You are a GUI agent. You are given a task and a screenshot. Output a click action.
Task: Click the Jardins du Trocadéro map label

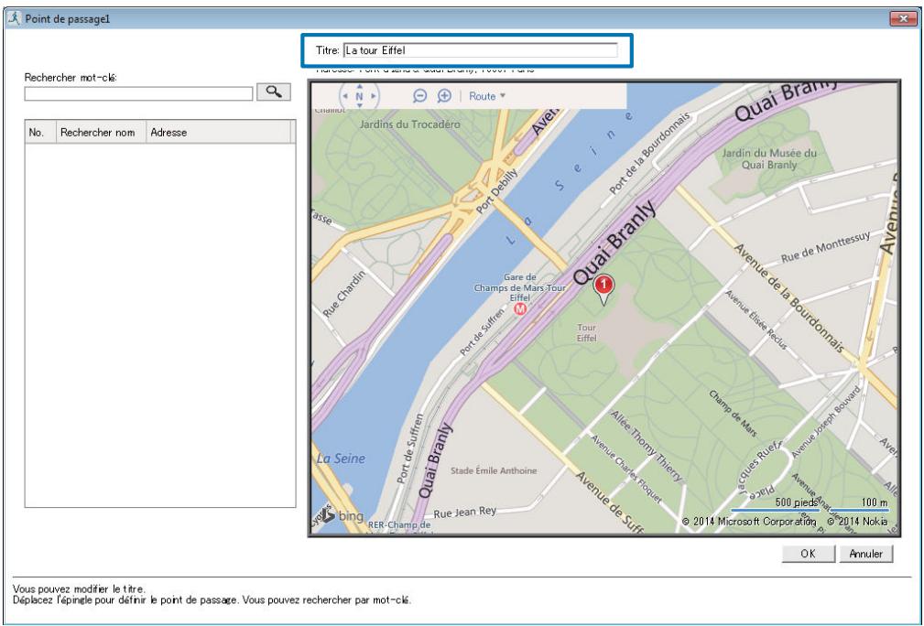[410, 124]
